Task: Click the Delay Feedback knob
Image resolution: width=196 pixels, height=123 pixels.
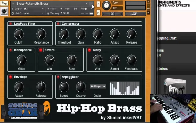Action: [x=132, y=60]
